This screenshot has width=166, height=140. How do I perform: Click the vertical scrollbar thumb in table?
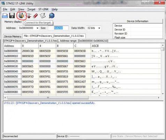(x=163, y=49)
